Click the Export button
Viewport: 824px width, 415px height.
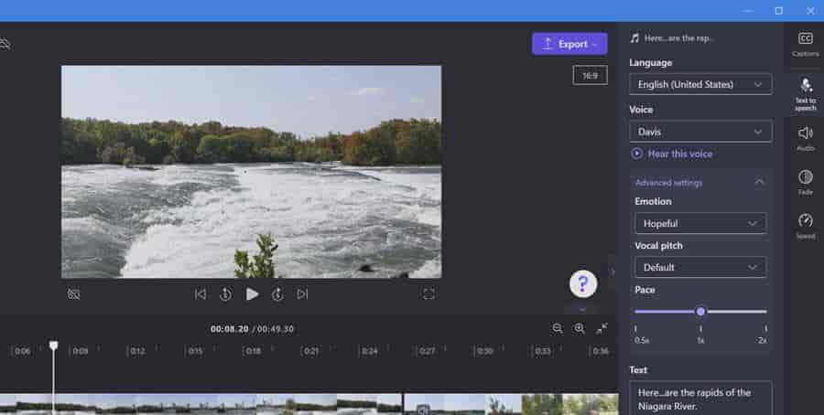tap(569, 44)
